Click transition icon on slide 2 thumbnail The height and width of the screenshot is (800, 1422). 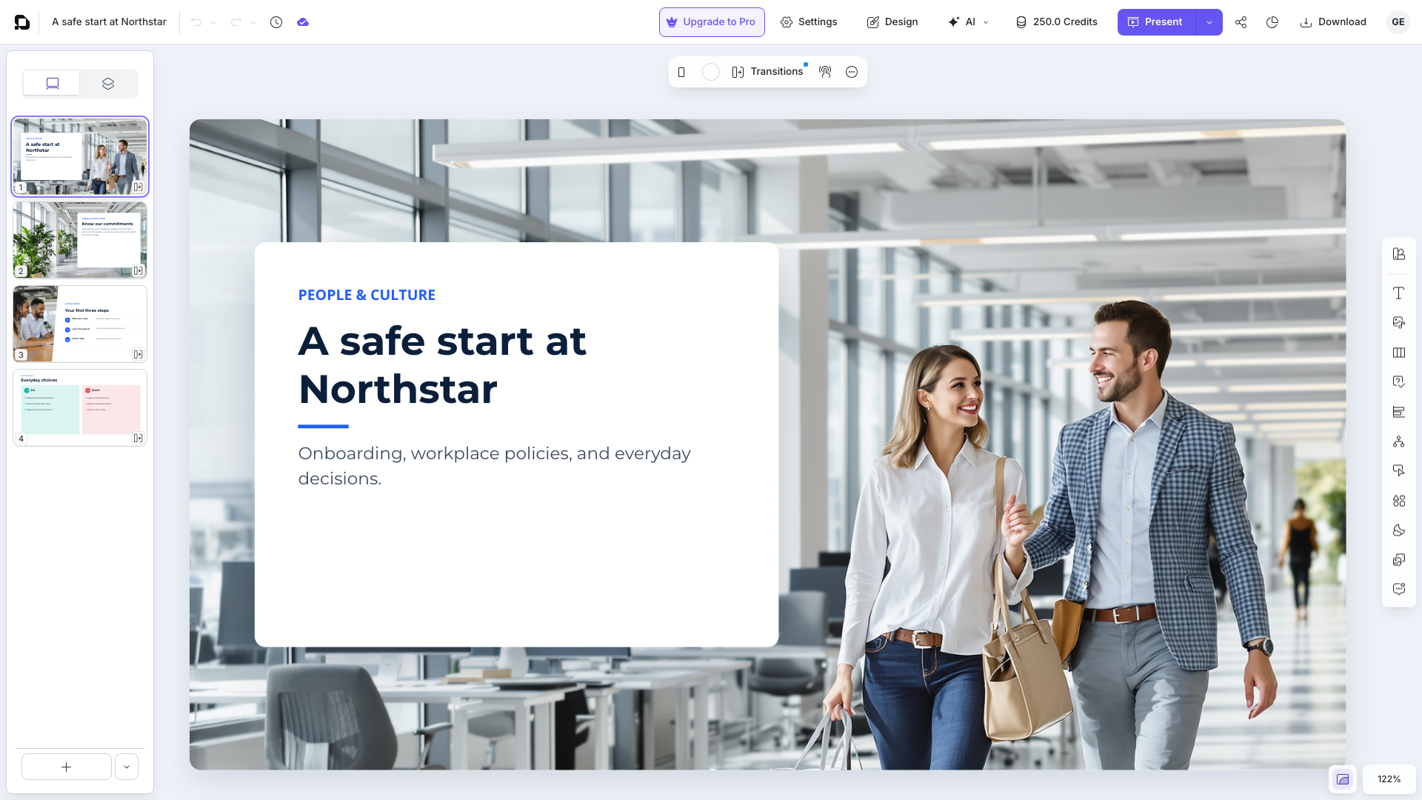(138, 271)
